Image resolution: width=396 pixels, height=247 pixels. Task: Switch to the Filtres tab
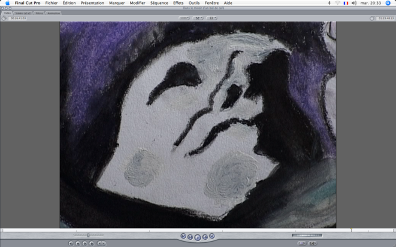[39, 13]
